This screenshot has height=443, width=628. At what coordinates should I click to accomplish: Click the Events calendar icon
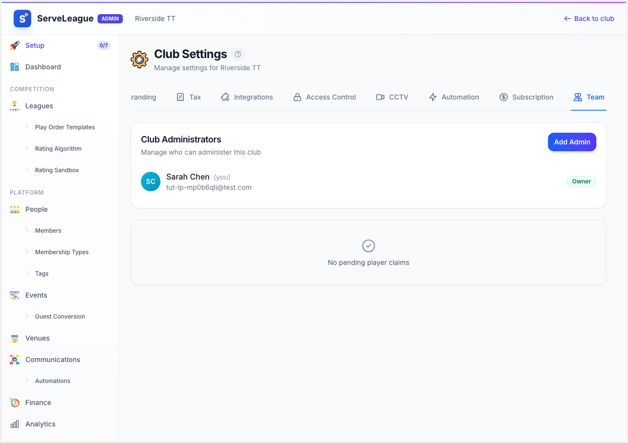(15, 295)
